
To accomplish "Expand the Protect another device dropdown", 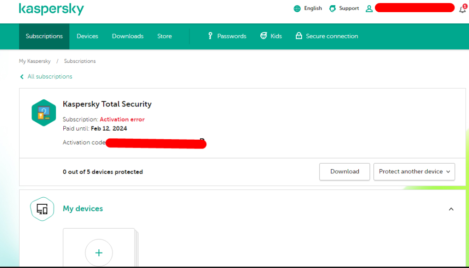I will (x=414, y=171).
